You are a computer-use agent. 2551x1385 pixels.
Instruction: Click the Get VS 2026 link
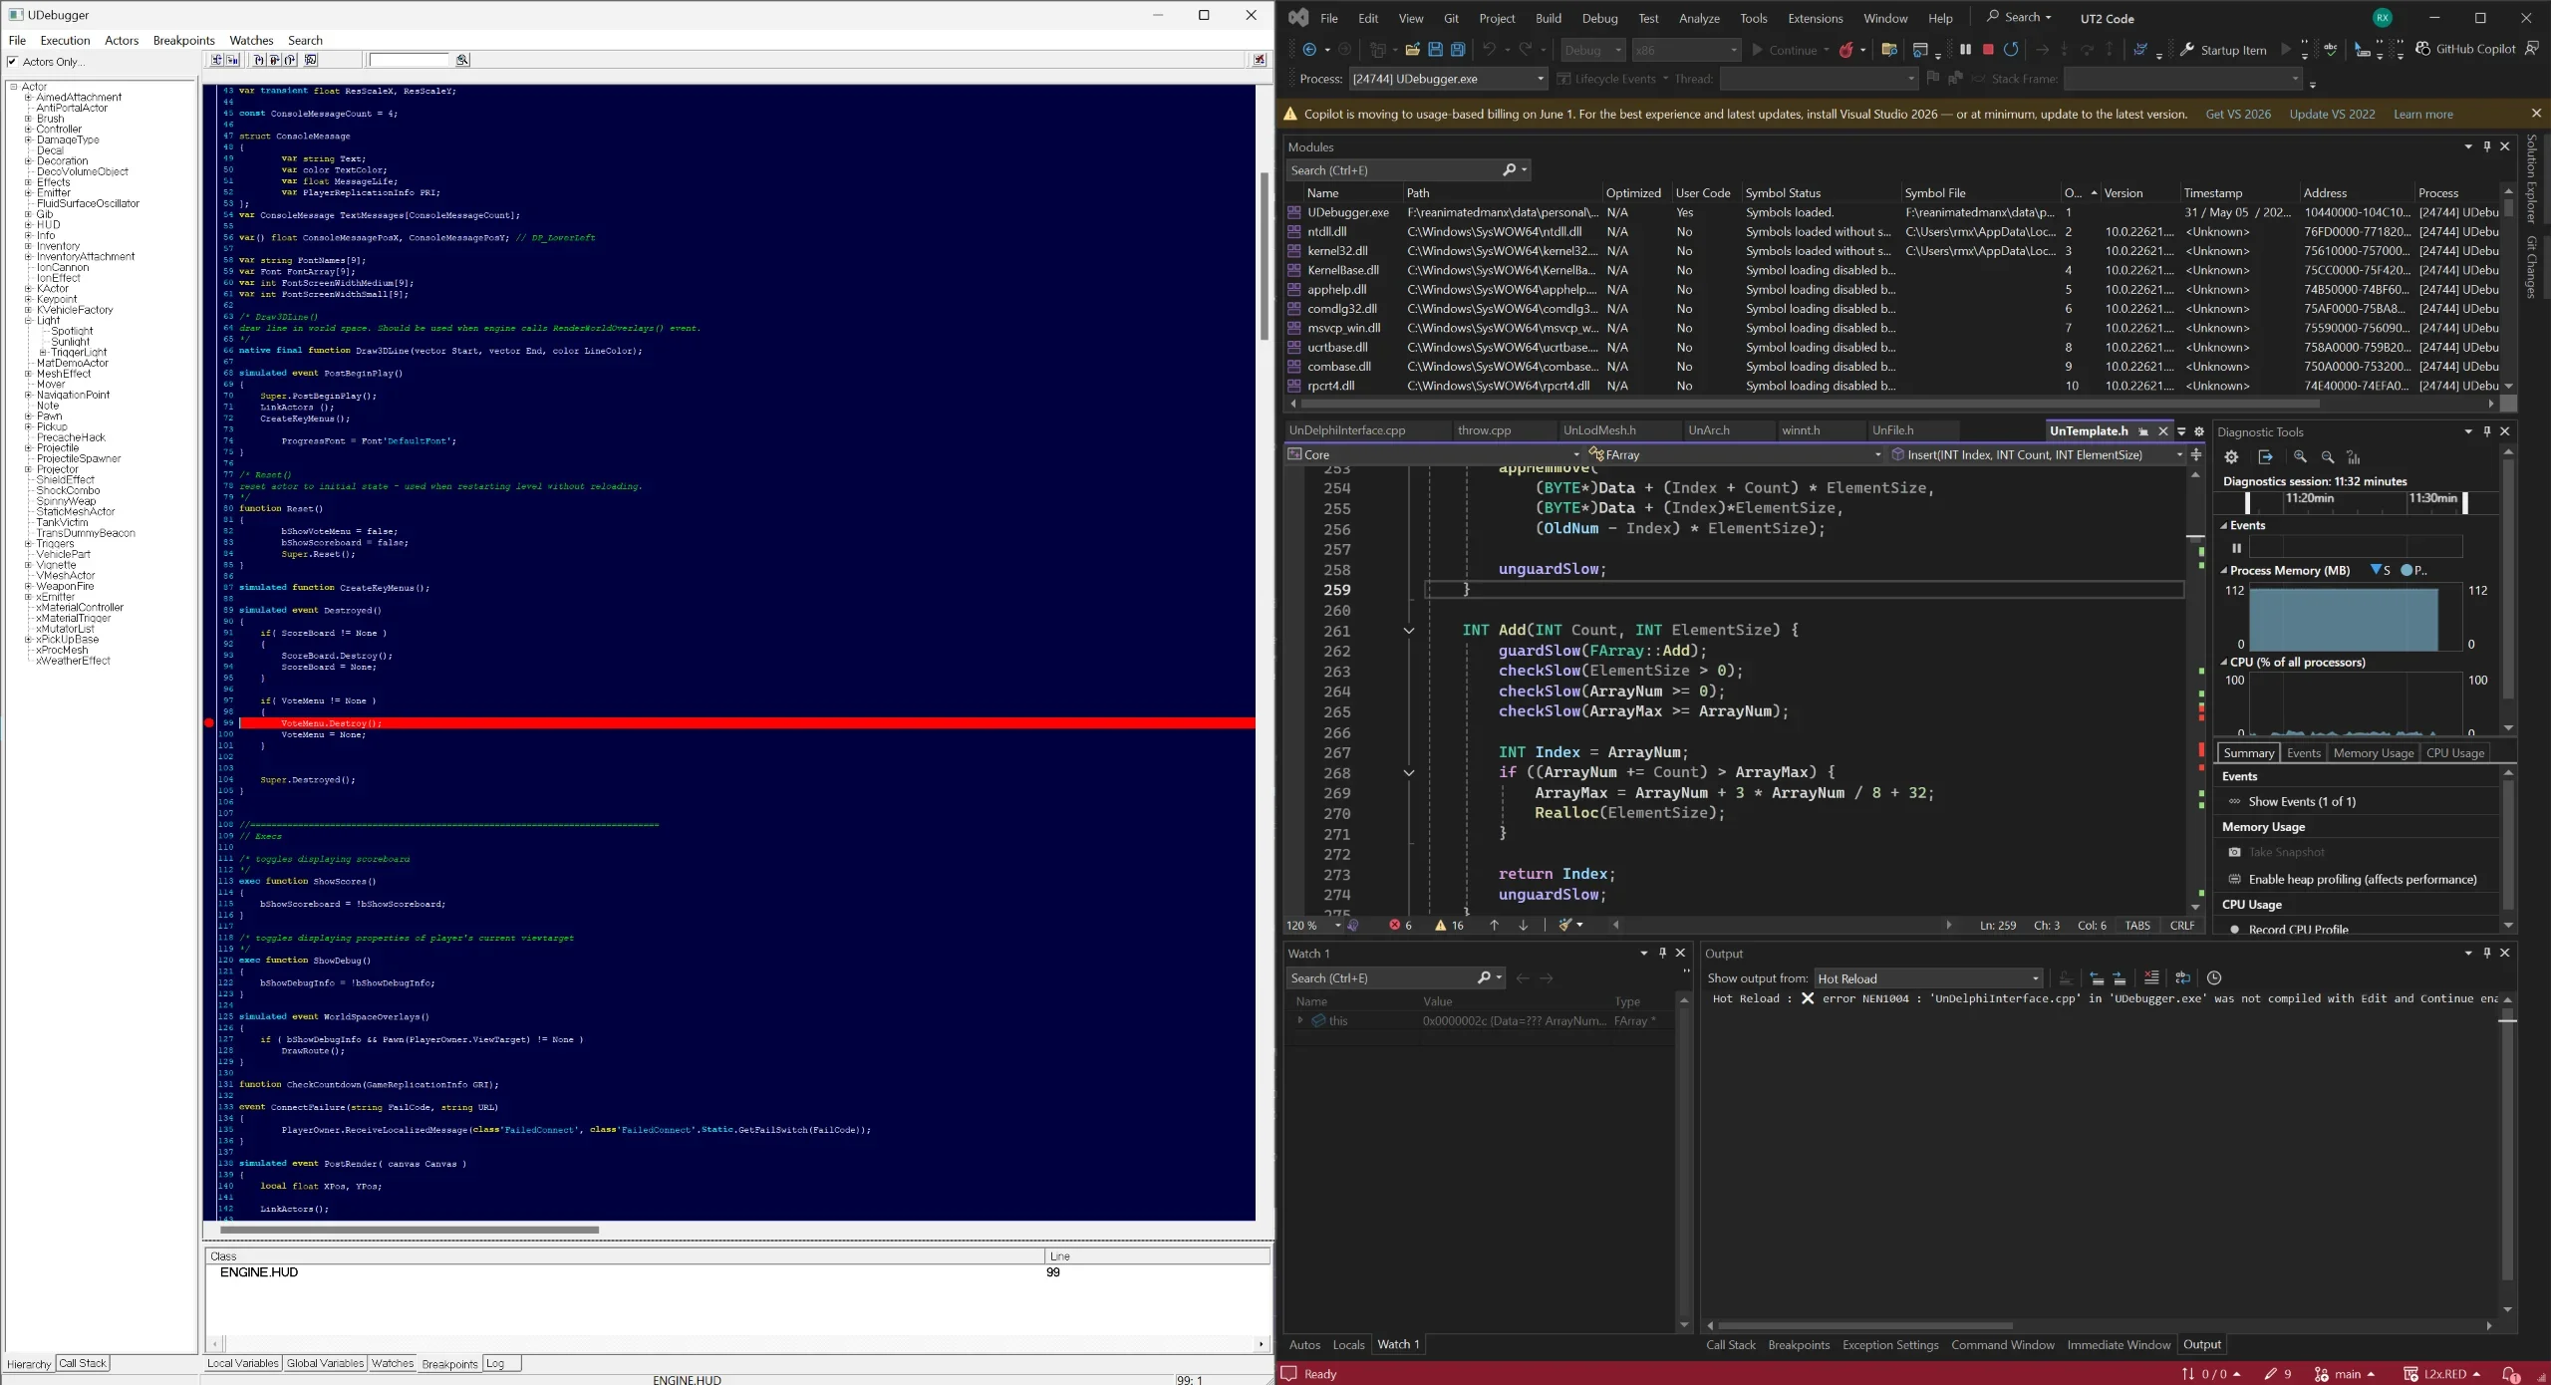click(2238, 114)
